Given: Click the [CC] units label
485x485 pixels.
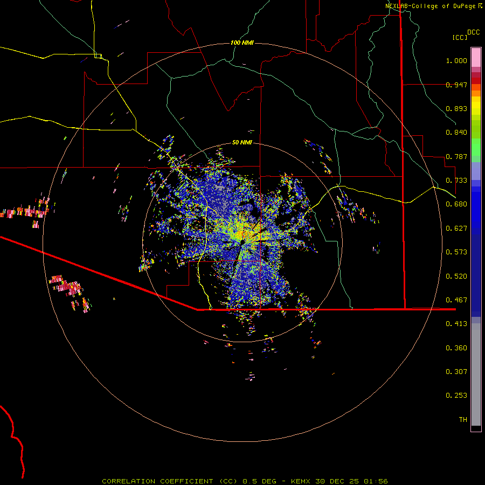Looking at the screenshot, I should tap(460, 37).
